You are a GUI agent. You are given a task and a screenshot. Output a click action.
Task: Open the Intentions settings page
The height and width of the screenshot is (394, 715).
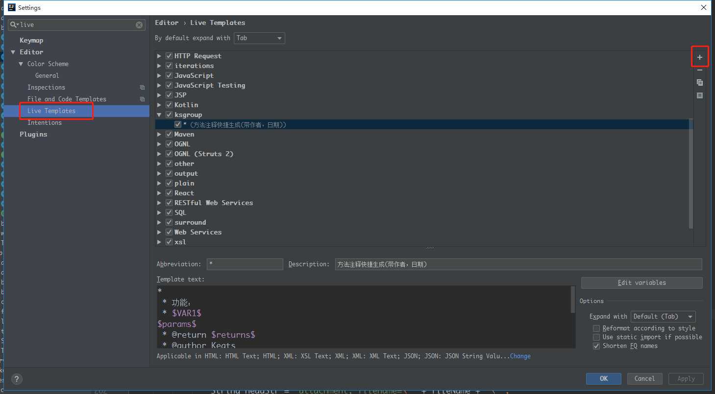pyautogui.click(x=45, y=123)
